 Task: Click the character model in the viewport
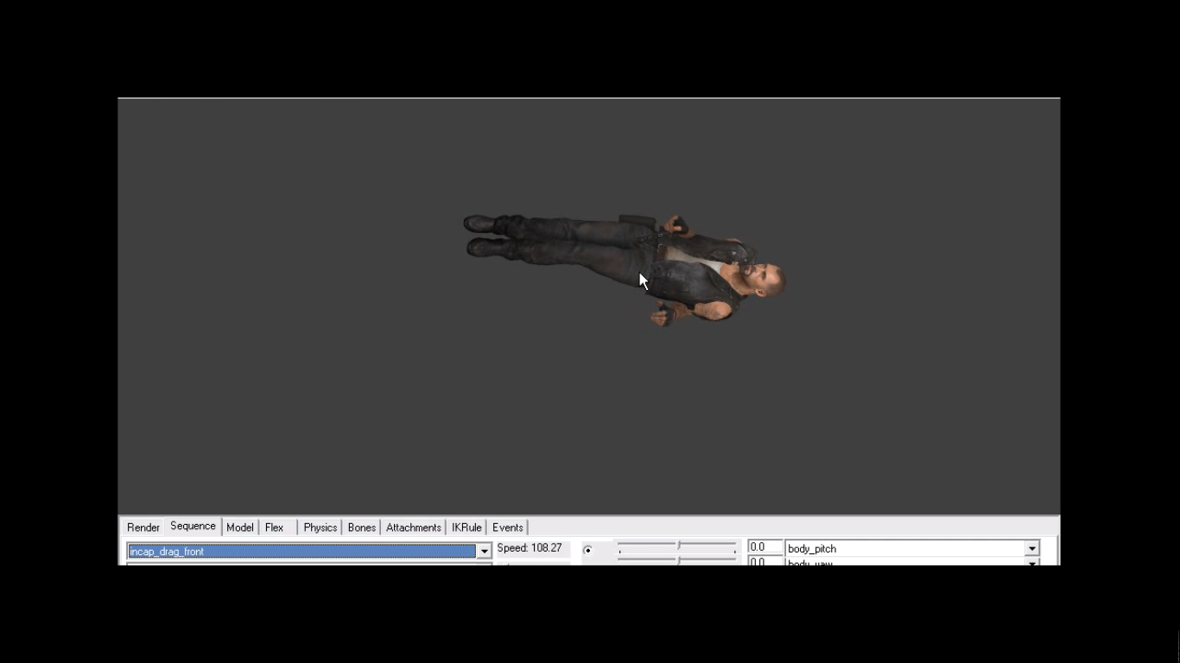pos(624,269)
